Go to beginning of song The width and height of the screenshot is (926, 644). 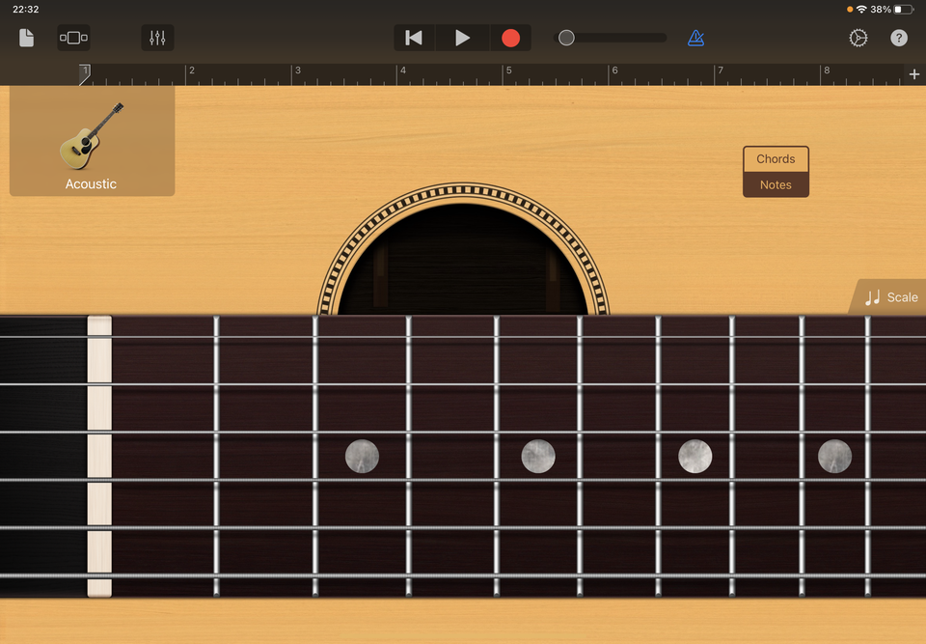tap(414, 38)
